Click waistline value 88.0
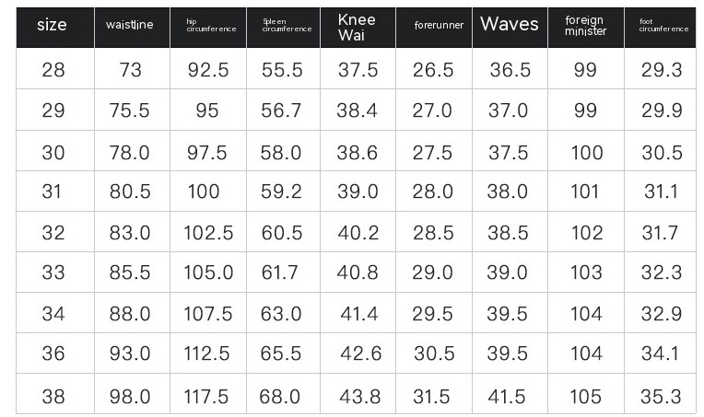Image resolution: width=704 pixels, height=417 pixels. point(130,315)
